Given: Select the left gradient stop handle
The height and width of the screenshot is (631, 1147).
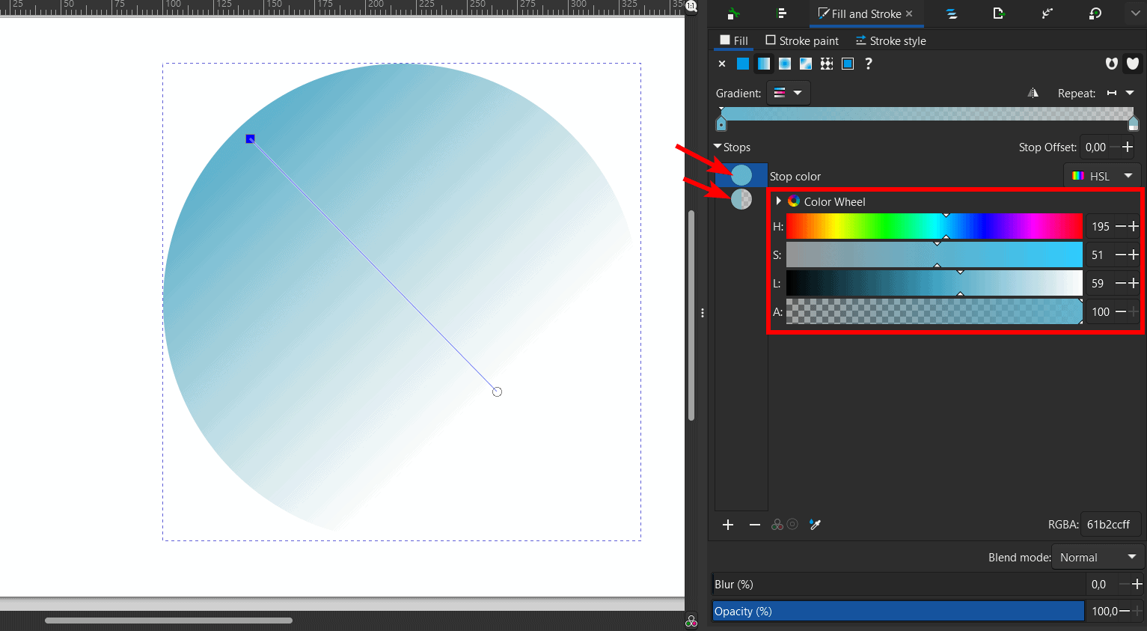Looking at the screenshot, I should [721, 123].
